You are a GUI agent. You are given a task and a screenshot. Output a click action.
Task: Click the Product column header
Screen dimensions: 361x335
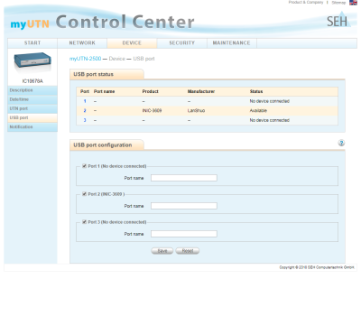(150, 91)
